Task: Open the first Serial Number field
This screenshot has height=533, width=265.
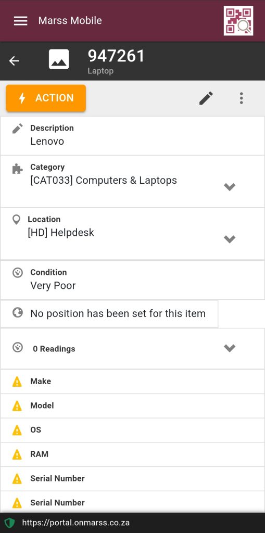Action: 132,479
